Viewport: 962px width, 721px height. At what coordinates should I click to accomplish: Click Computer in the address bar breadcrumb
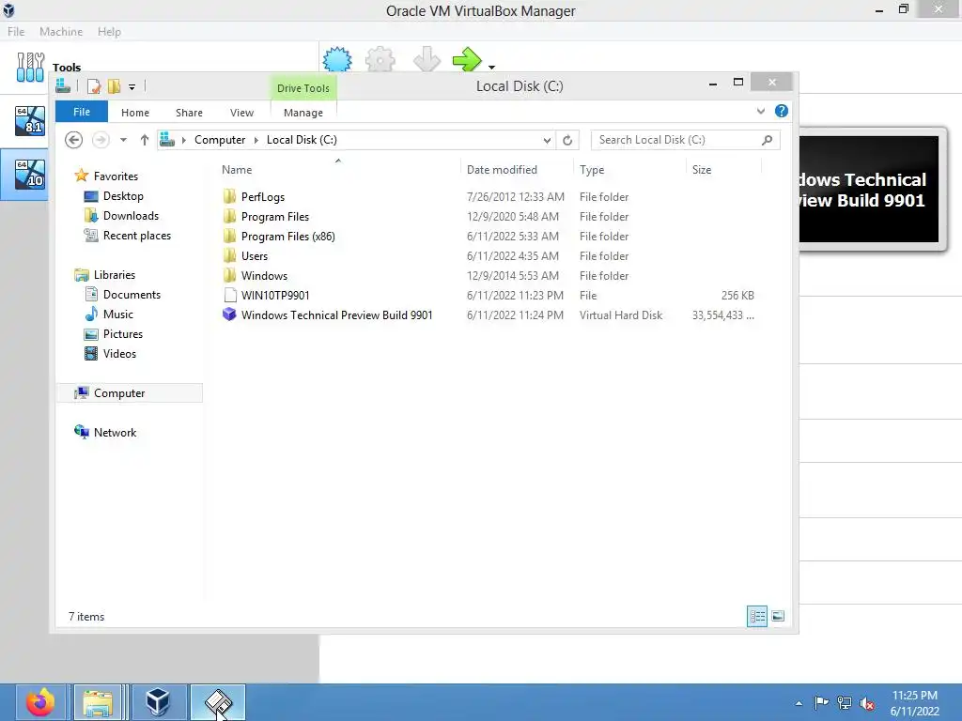pyautogui.click(x=220, y=140)
